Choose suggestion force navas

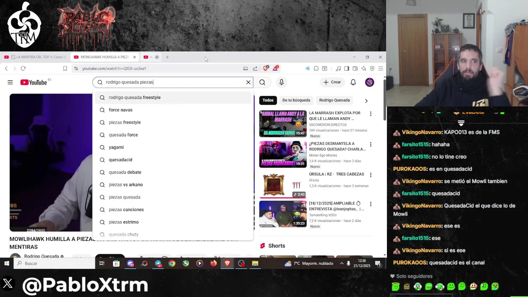[x=173, y=110]
